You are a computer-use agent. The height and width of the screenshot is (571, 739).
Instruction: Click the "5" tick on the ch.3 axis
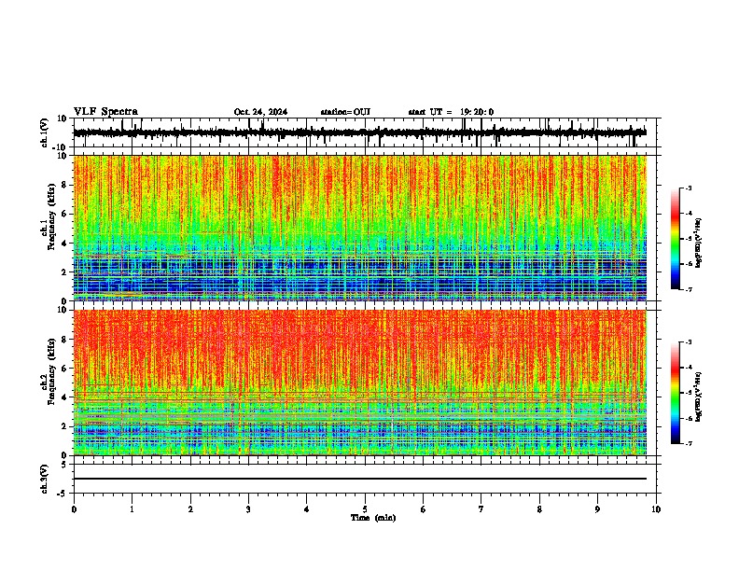[x=65, y=465]
